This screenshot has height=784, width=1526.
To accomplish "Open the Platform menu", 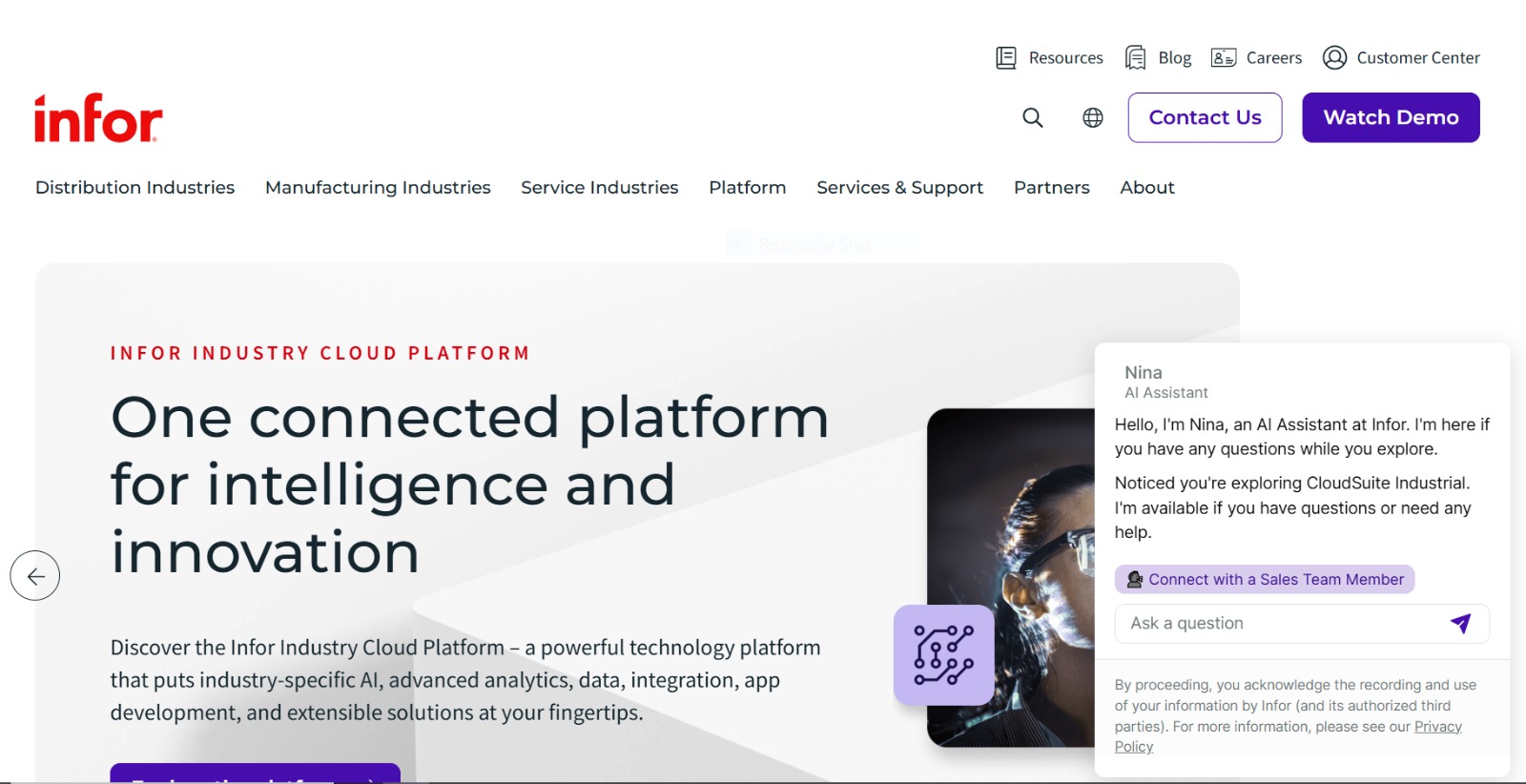I will click(x=748, y=188).
